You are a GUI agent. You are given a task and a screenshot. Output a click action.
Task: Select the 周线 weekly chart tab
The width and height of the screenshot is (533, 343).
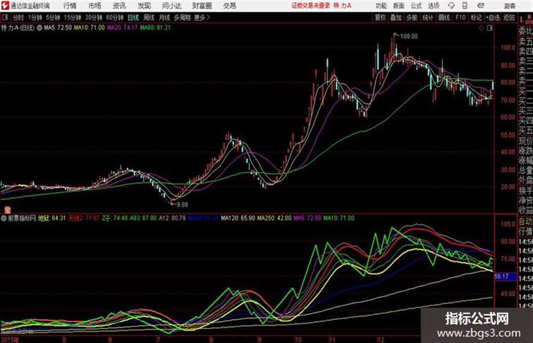click(x=148, y=17)
